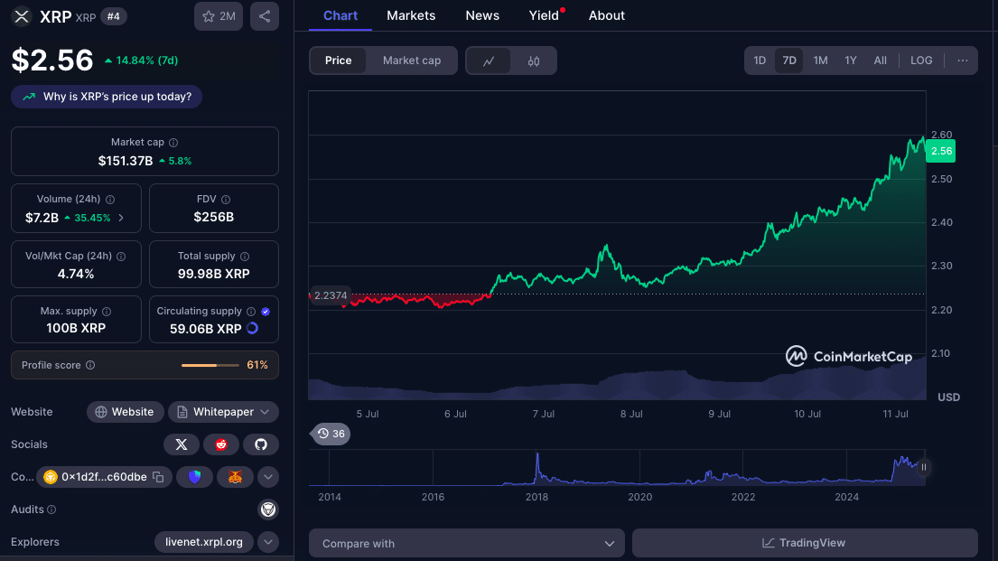This screenshot has height=561, width=998.
Task: Click Why is XRP's price up today
Action: [x=107, y=97]
